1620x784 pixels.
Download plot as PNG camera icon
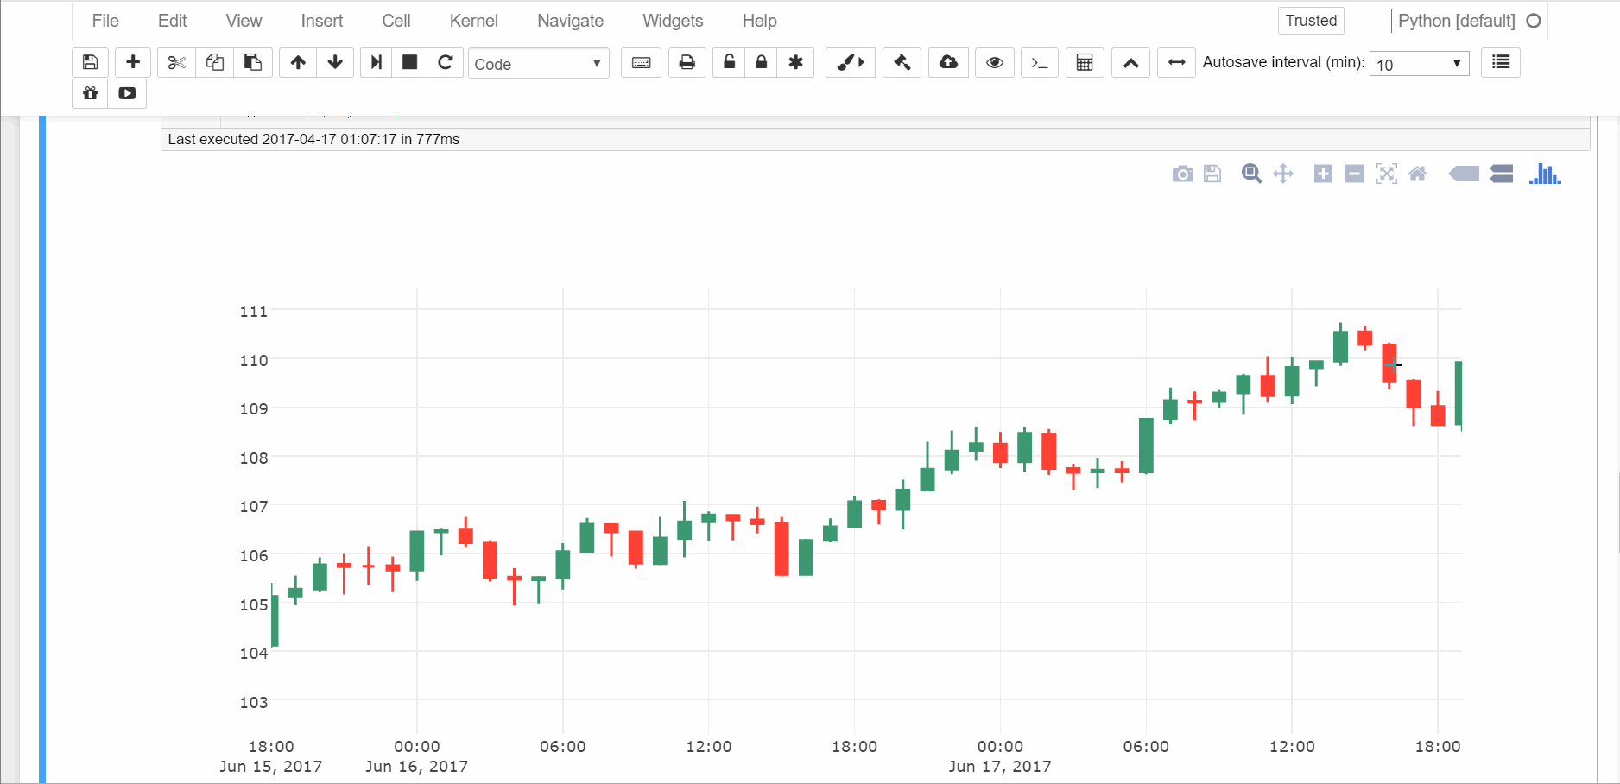[x=1182, y=174]
